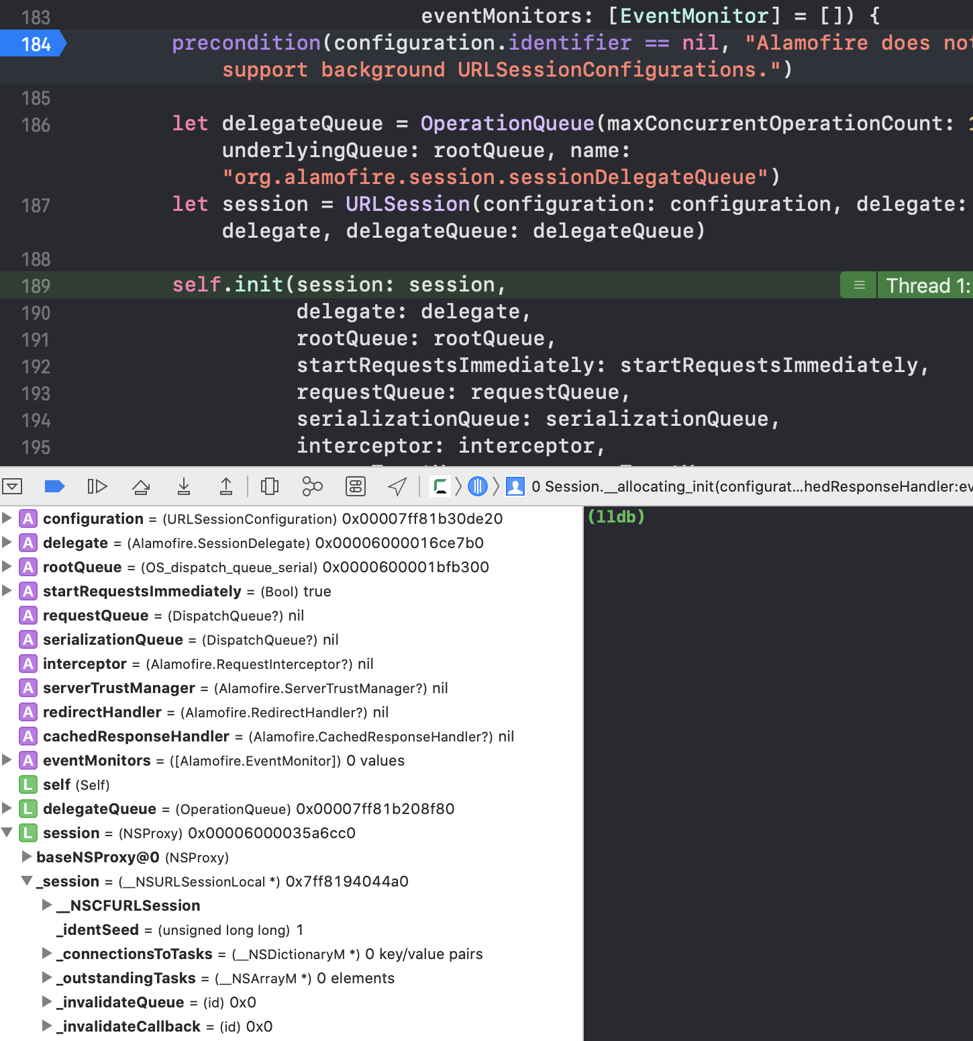Click self.init on line 189
Viewport: 973px width, 1041px height.
(227, 285)
